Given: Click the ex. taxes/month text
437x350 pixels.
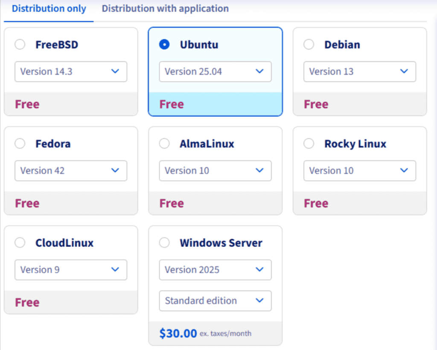Looking at the screenshot, I should pos(225,333).
